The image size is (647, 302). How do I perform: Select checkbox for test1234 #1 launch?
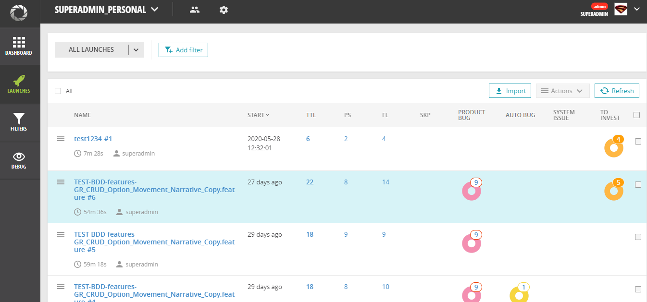(638, 141)
